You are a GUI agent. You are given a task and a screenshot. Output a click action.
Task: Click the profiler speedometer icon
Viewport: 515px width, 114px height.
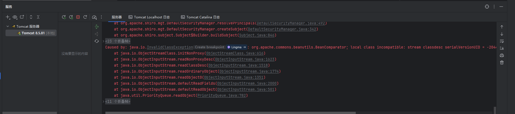point(94,17)
